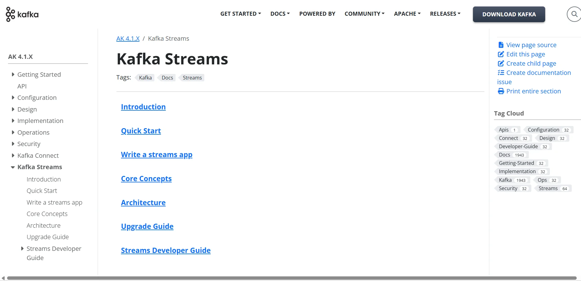Click the Connect tag in Tag Cloud
This screenshot has height=281, width=581.
(513, 138)
